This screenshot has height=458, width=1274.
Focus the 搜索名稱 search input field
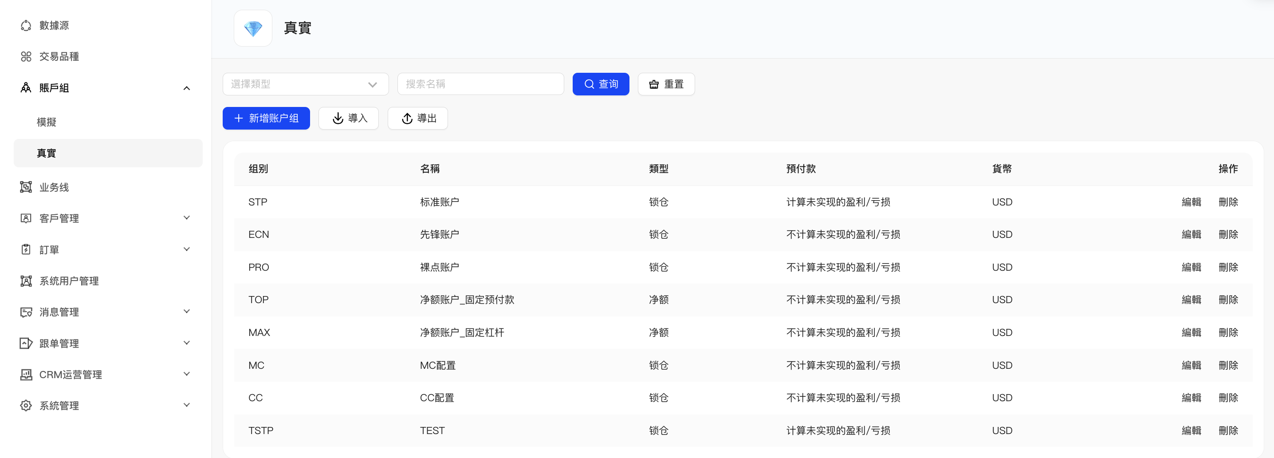[480, 84]
